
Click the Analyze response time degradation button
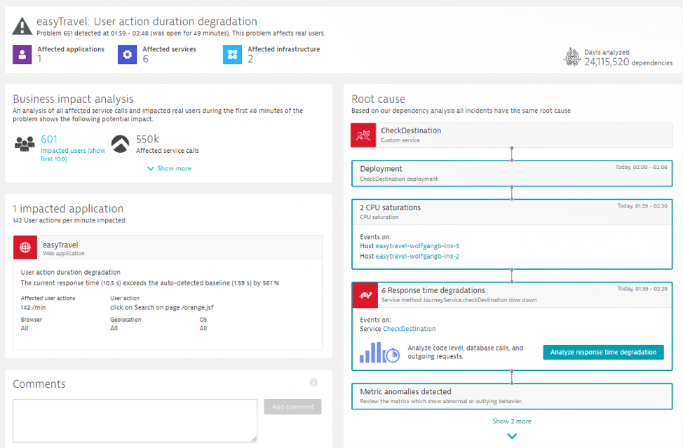[x=603, y=352]
